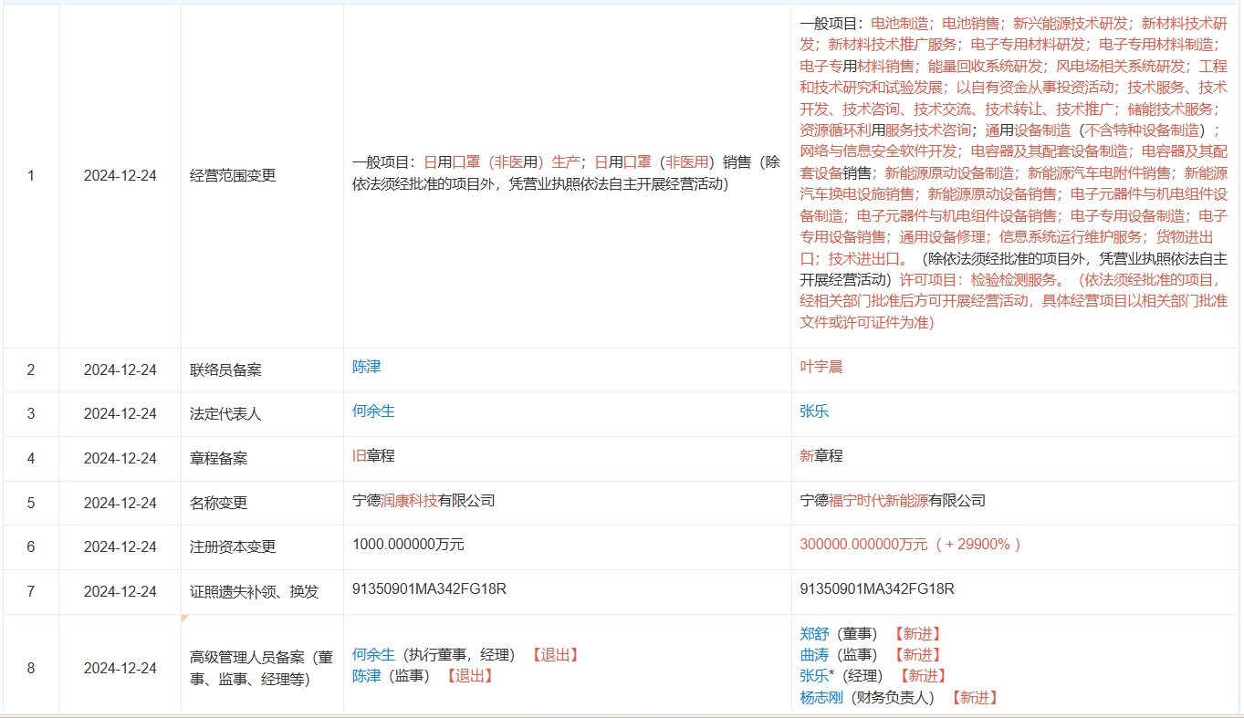
Task: Select 经营范围变更 cell text
Action: click(x=233, y=176)
